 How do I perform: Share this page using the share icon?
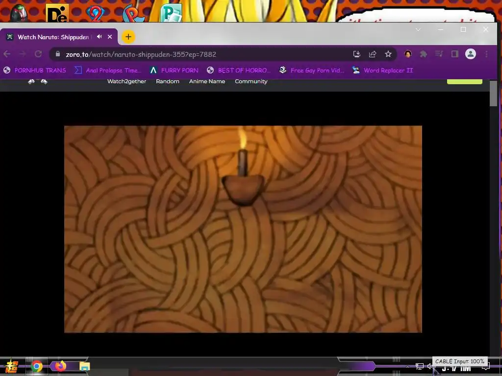pos(373,54)
